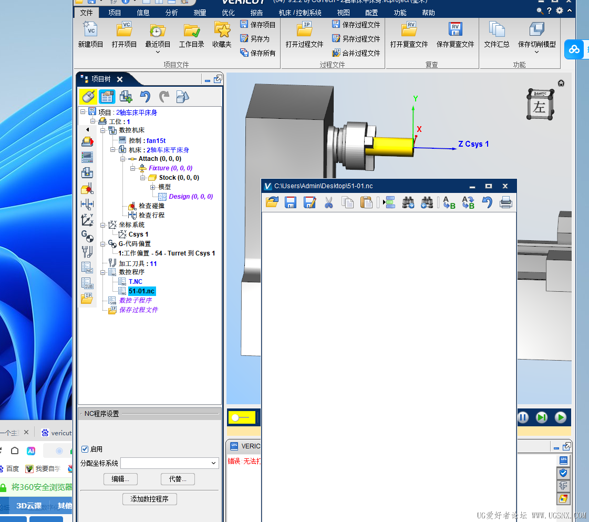The image size is (589, 522).
Task: Click the cut scissors icon in NC editor
Action: (x=329, y=202)
